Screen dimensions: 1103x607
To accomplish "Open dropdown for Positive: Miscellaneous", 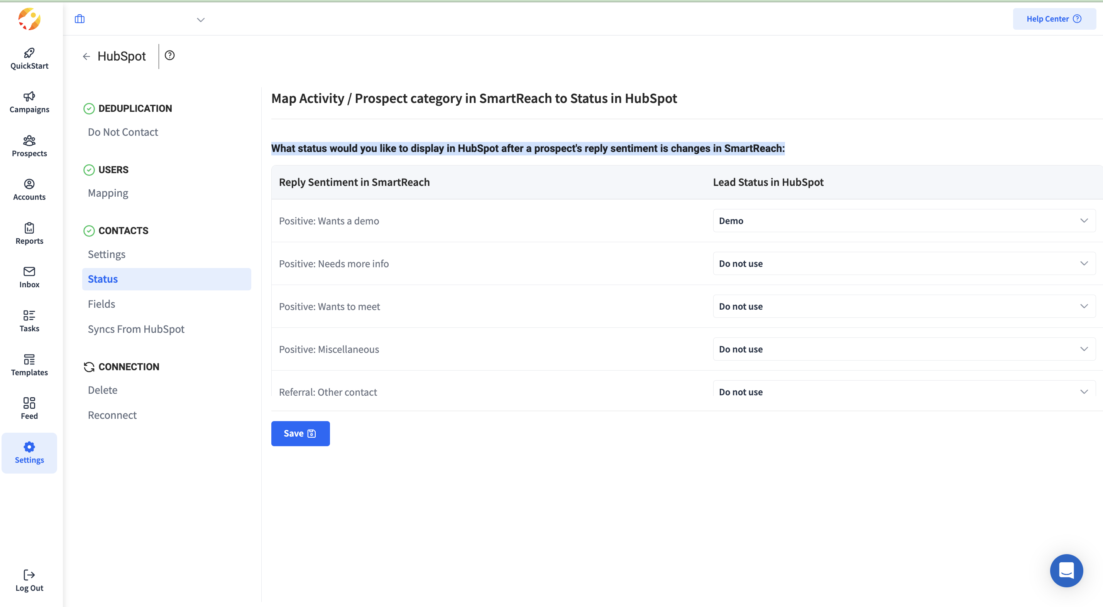I will 903,349.
